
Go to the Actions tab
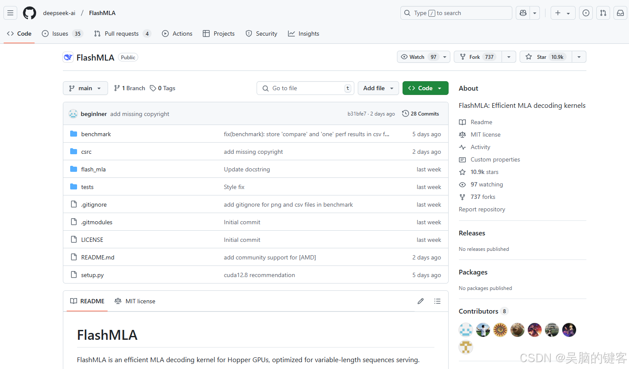(177, 34)
